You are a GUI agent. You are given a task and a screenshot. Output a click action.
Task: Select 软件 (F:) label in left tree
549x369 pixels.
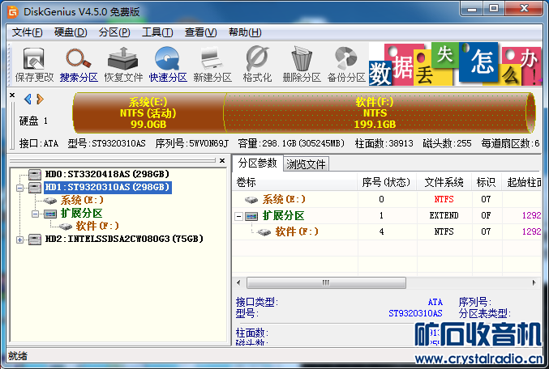97,227
